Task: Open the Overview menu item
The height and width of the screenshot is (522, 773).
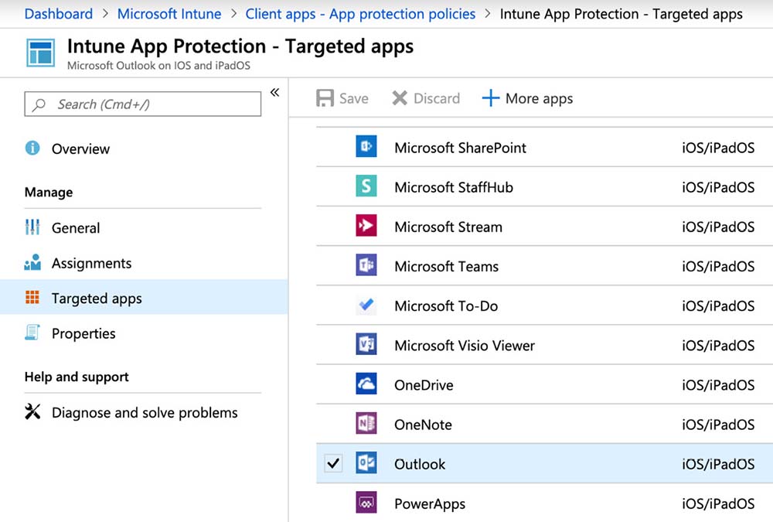Action: (80, 148)
